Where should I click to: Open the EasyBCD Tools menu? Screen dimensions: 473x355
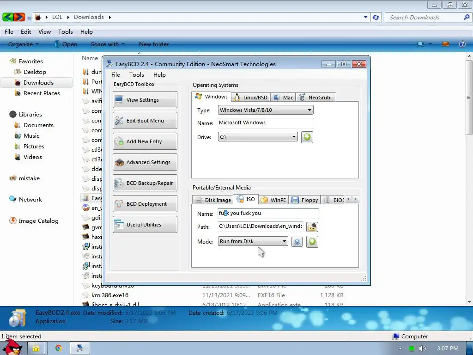(x=137, y=74)
